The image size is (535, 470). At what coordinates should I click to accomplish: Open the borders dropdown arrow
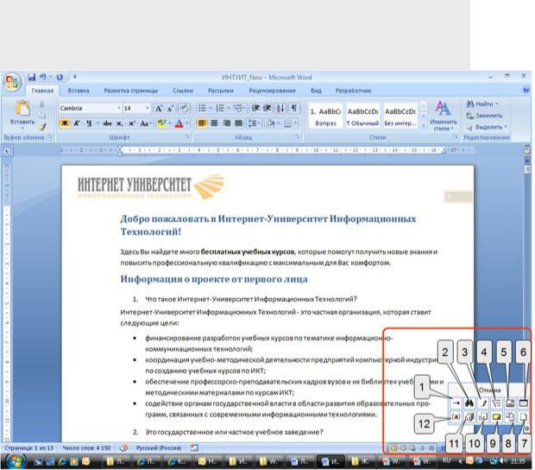pos(295,123)
